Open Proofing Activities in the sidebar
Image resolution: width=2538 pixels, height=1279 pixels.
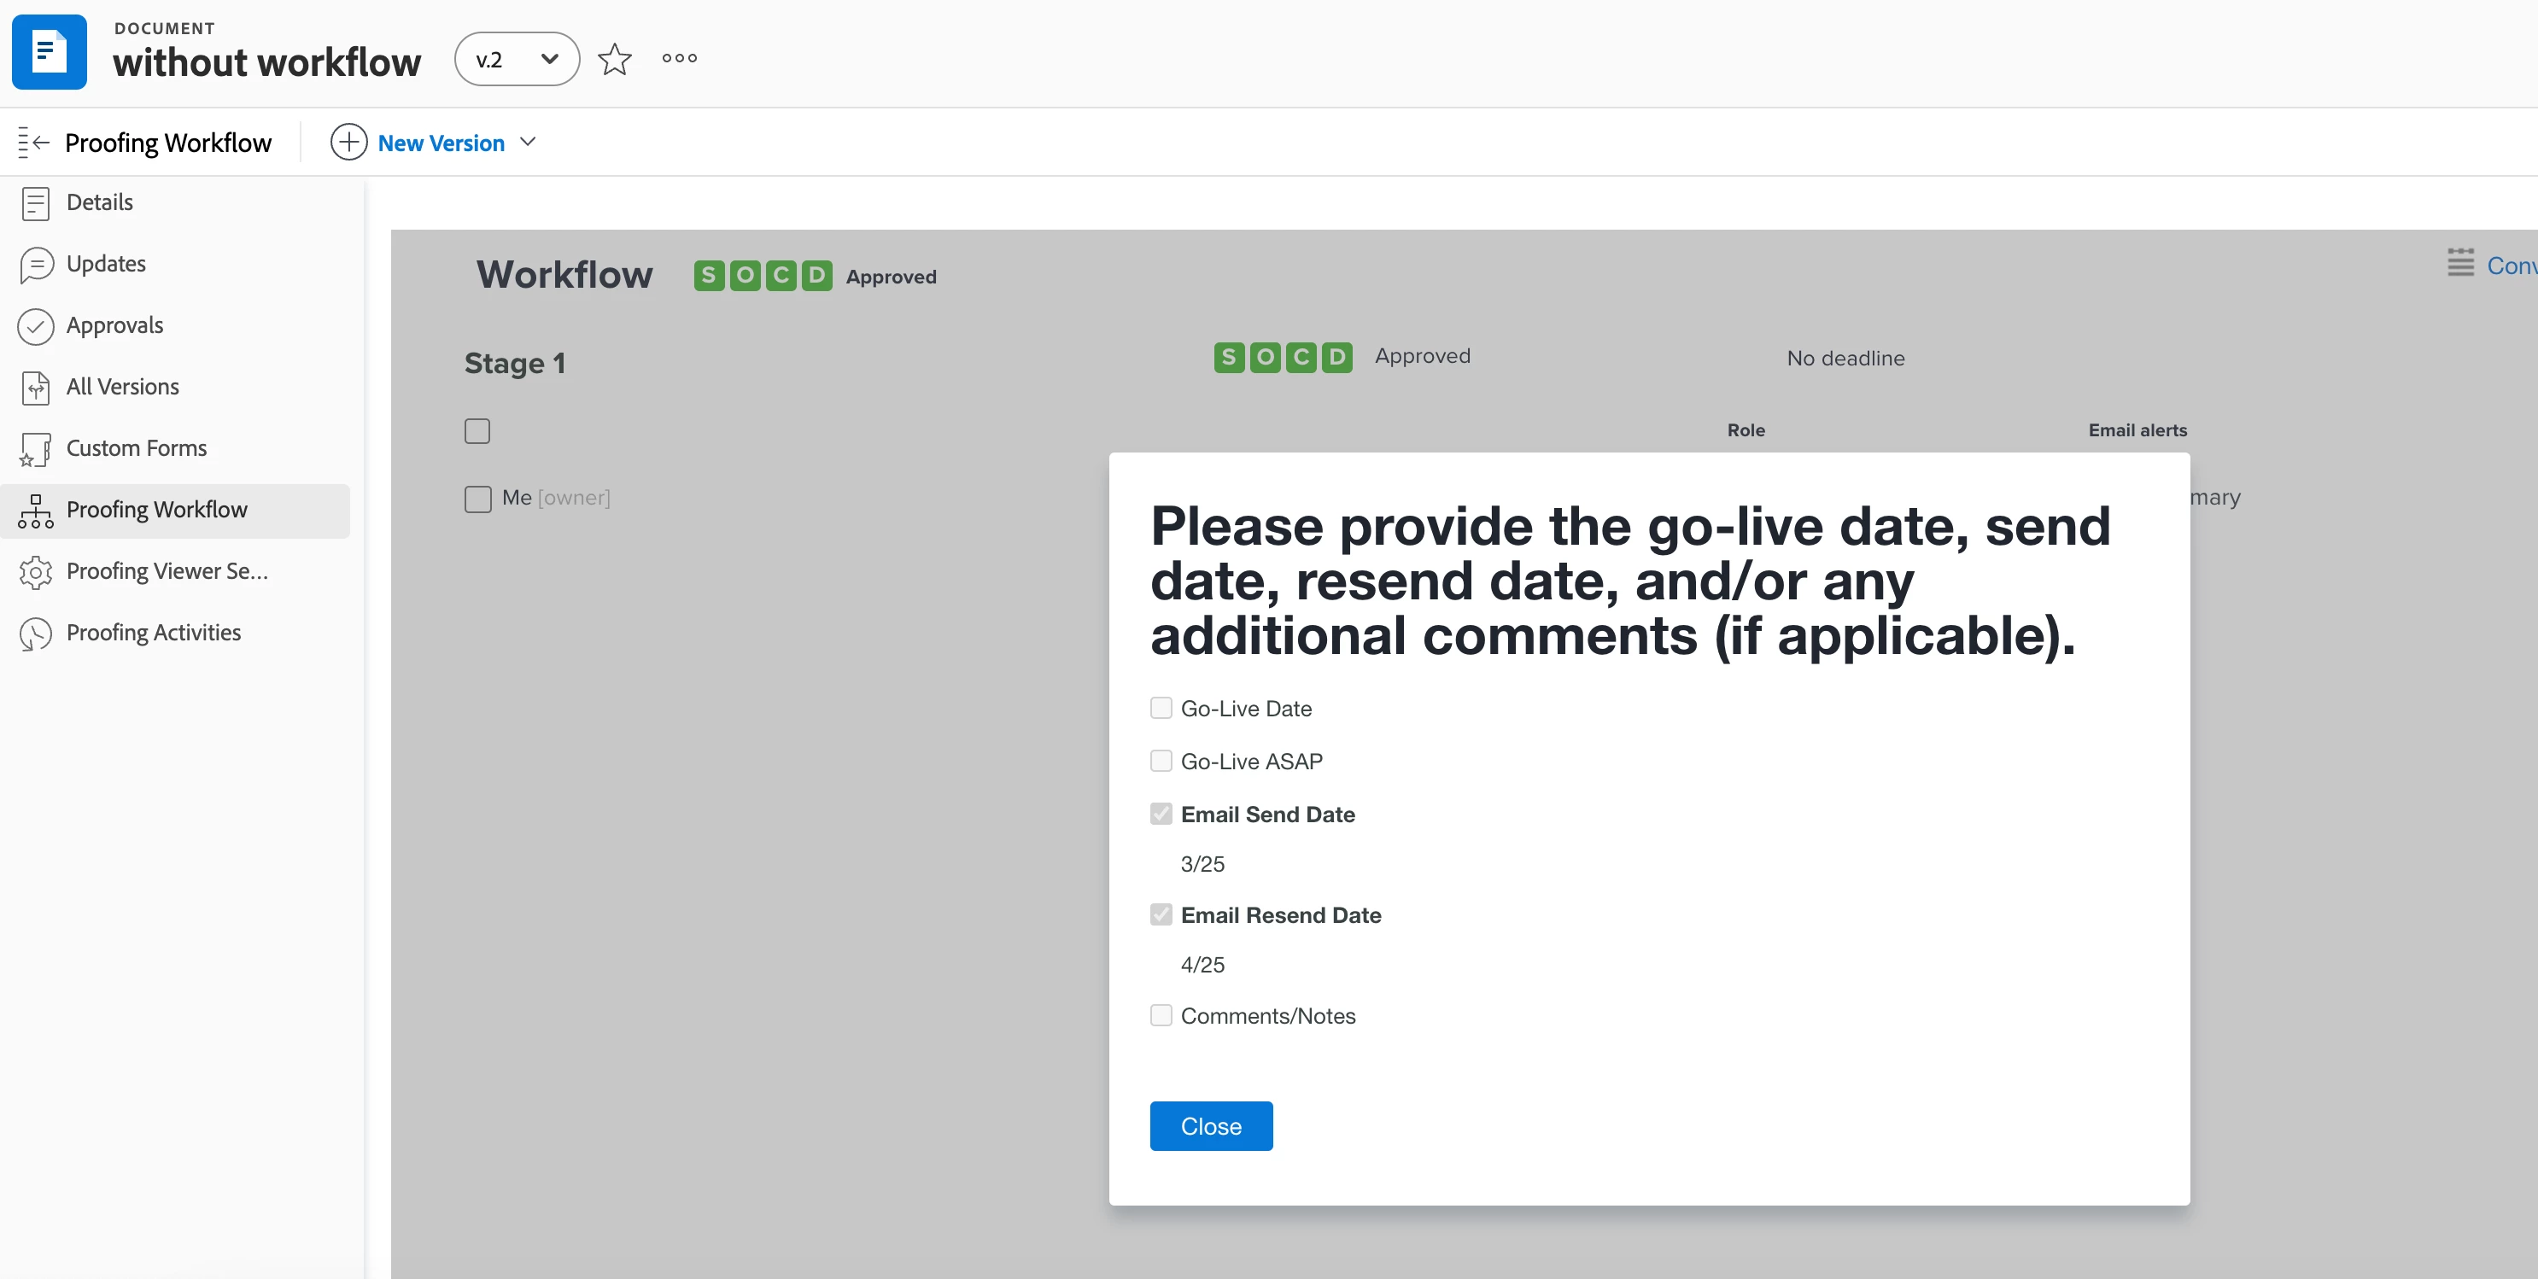(153, 633)
